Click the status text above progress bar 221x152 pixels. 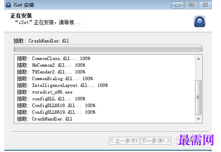pyautogui.click(x=41, y=41)
